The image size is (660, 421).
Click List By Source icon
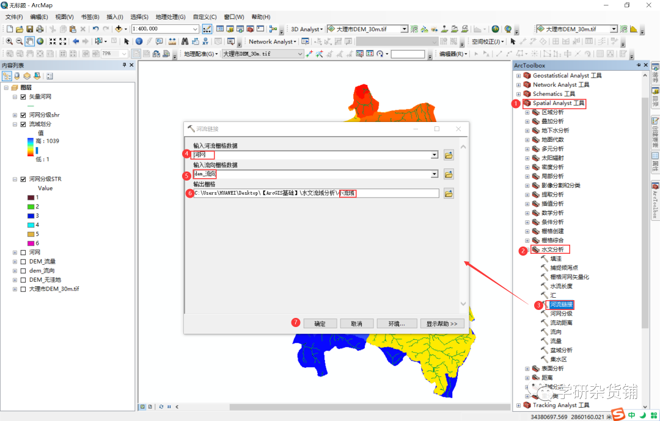click(x=17, y=76)
